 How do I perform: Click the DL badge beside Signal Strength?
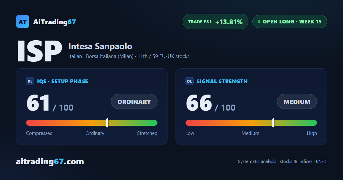click(190, 81)
